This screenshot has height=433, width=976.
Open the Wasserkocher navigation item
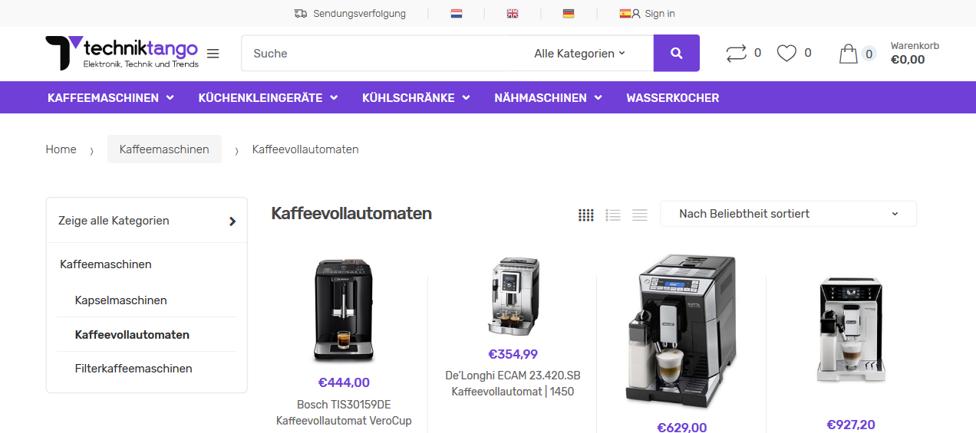point(673,98)
